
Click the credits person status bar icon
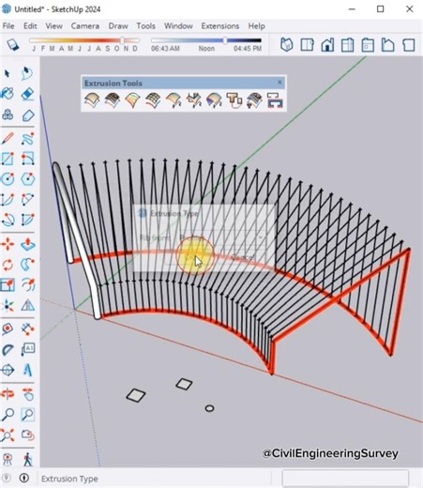tap(24, 478)
